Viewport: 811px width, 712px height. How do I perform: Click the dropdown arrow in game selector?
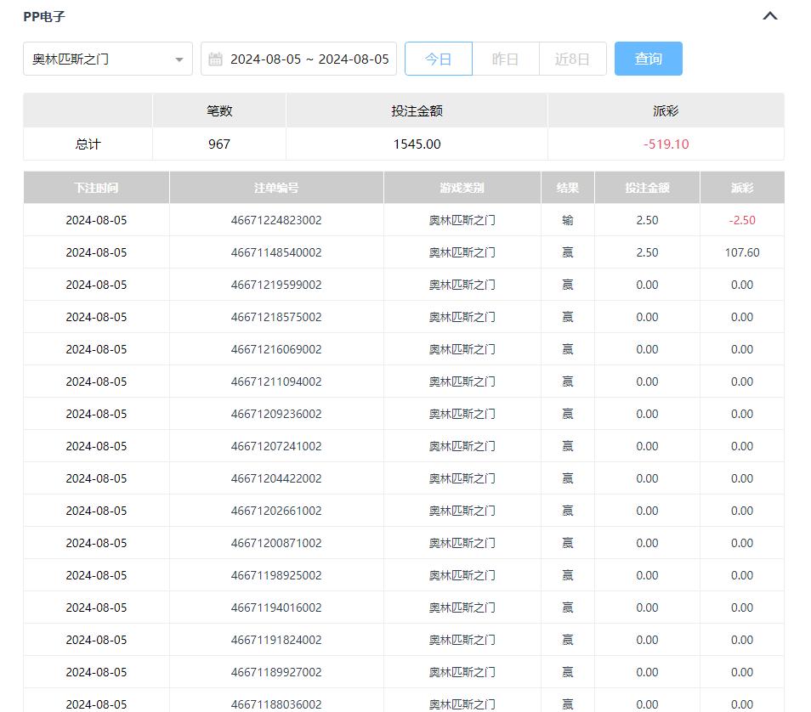pyautogui.click(x=179, y=59)
